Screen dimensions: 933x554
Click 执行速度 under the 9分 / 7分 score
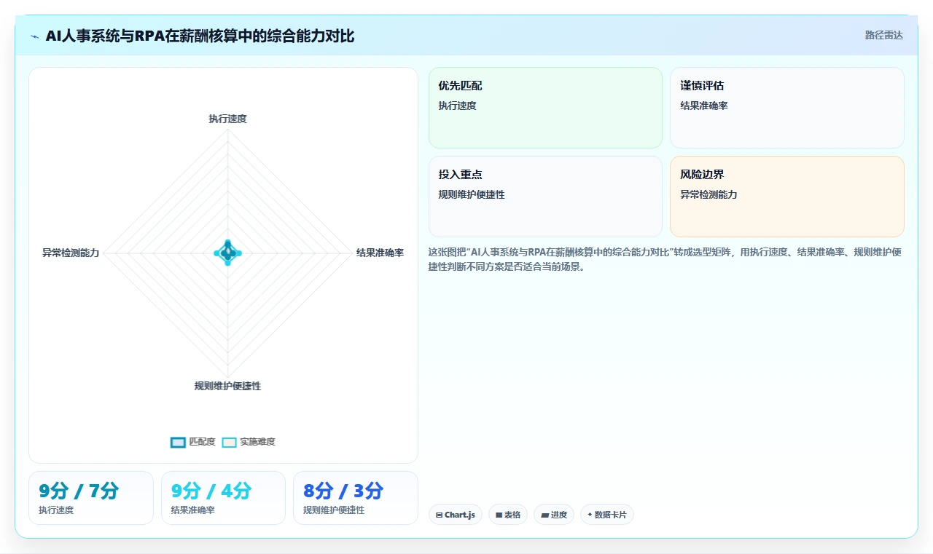click(56, 510)
